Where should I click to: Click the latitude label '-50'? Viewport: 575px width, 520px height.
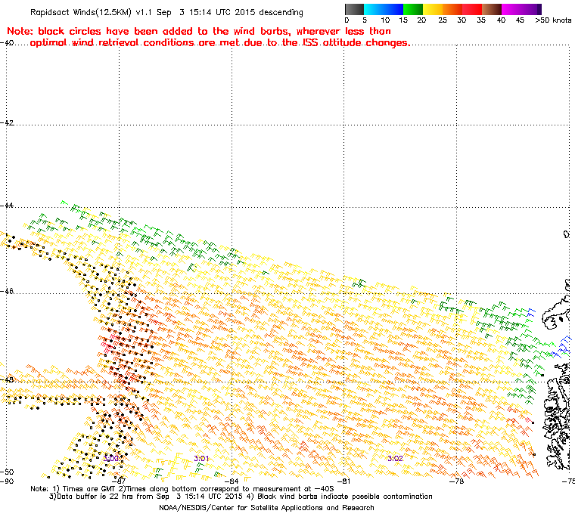(7, 472)
